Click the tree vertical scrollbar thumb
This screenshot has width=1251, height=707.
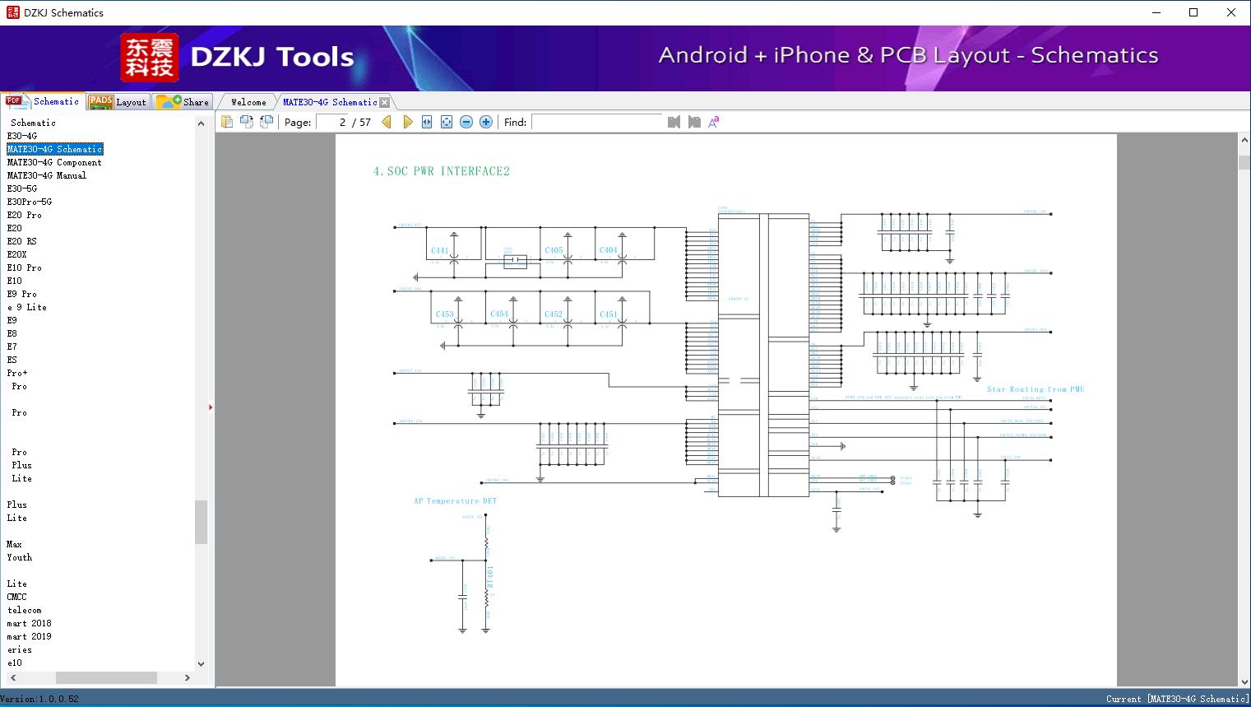[201, 522]
